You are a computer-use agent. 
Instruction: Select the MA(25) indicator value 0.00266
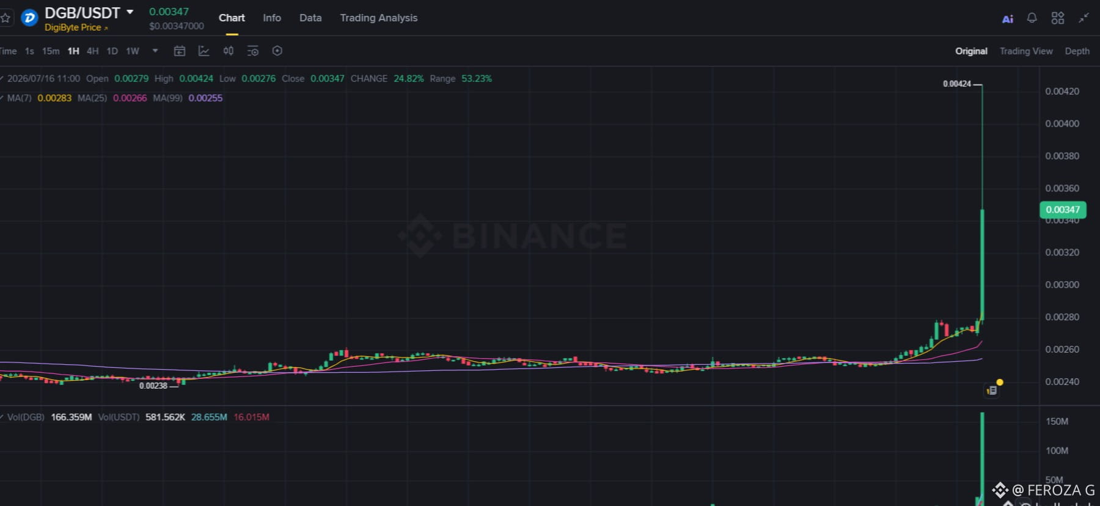pyautogui.click(x=130, y=98)
